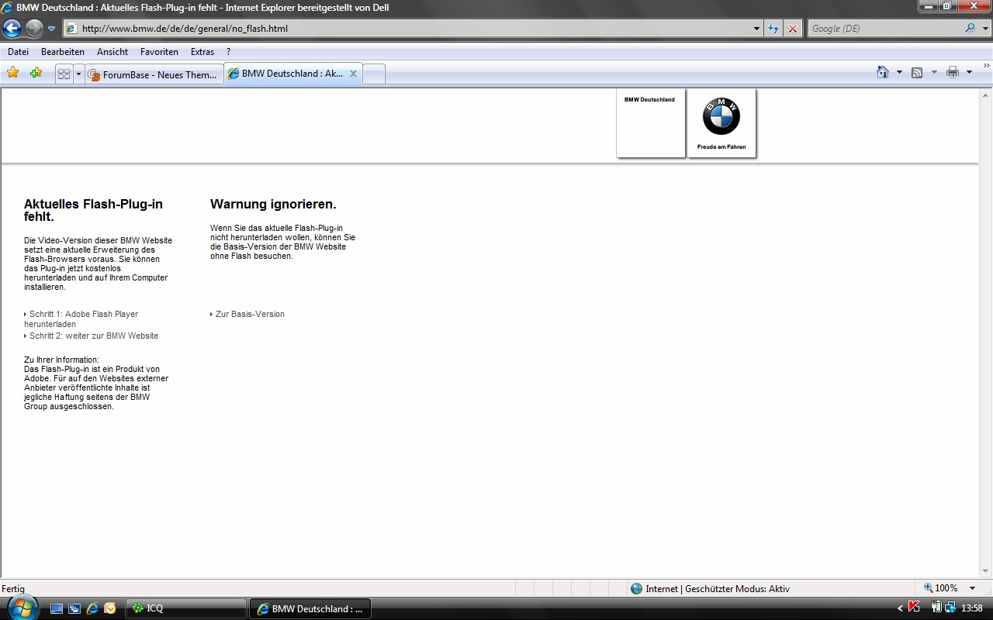Click the heading "Warnung ignorieren."
The image size is (993, 620).
point(273,205)
